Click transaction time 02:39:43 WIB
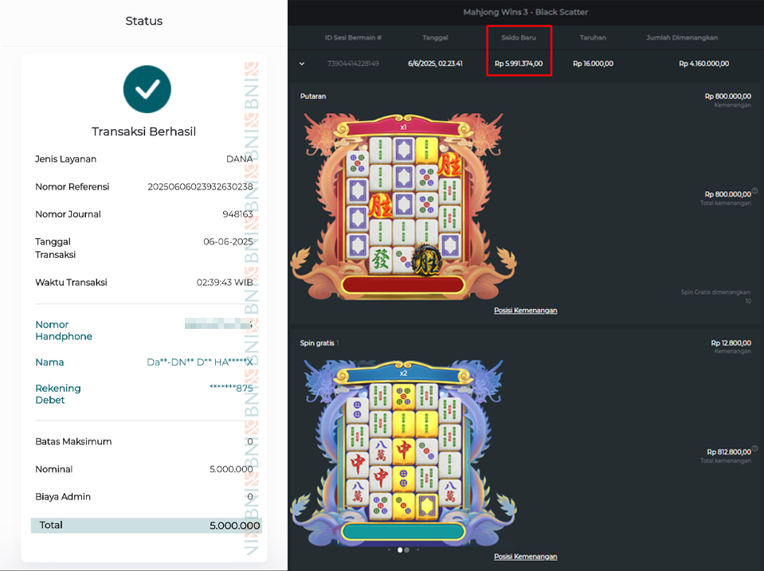The image size is (764, 571). 225,283
